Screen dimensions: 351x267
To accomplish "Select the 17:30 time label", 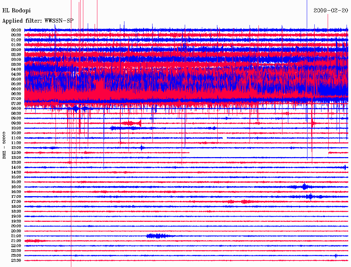I will (16, 202).
